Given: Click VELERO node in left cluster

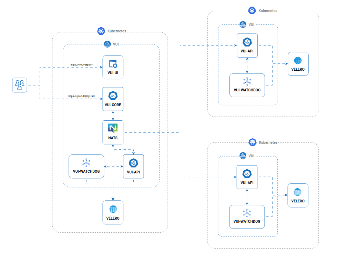Looking at the screenshot, I should (113, 212).
